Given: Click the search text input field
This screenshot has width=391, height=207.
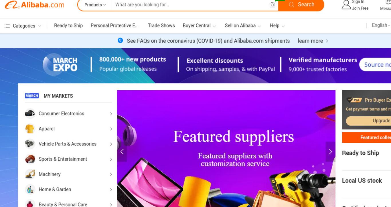Looking at the screenshot, I should (190, 5).
